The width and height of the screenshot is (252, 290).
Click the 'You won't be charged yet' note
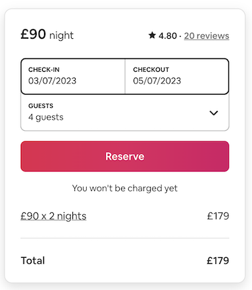coord(125,188)
